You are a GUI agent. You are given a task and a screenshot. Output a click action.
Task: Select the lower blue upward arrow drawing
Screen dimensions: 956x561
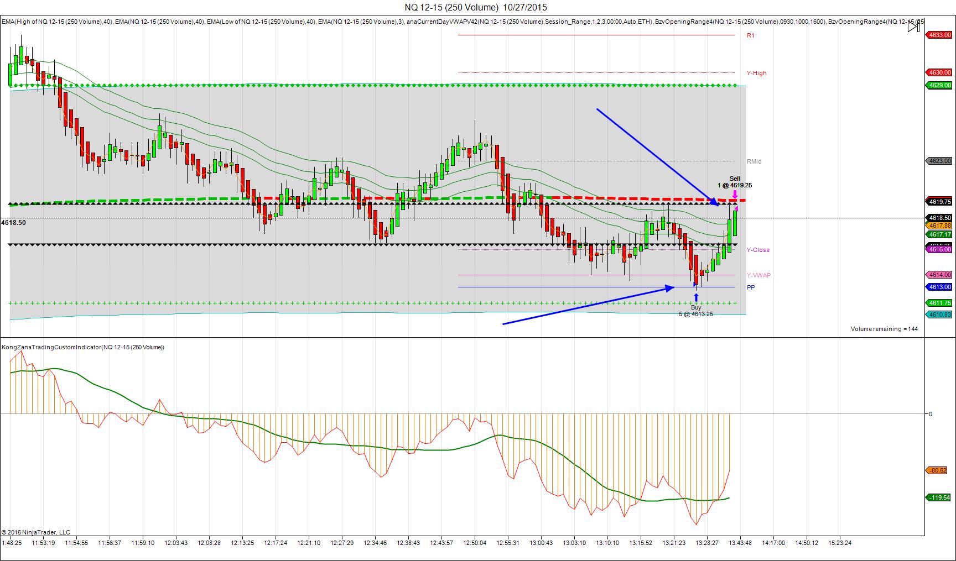[589, 305]
